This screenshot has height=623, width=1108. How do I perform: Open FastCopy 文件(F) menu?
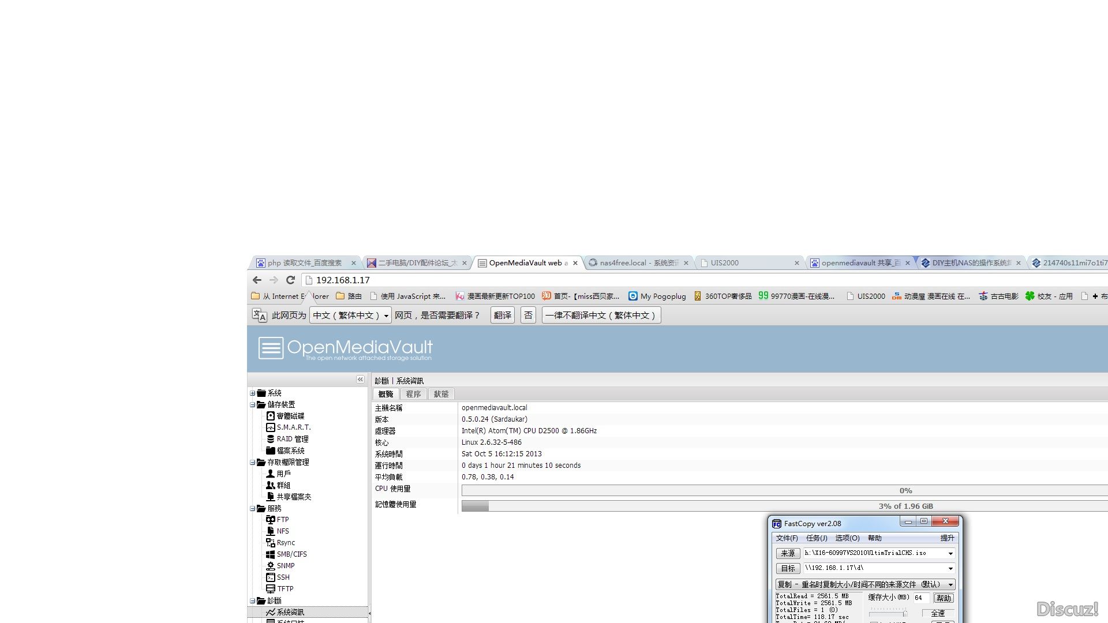(787, 538)
